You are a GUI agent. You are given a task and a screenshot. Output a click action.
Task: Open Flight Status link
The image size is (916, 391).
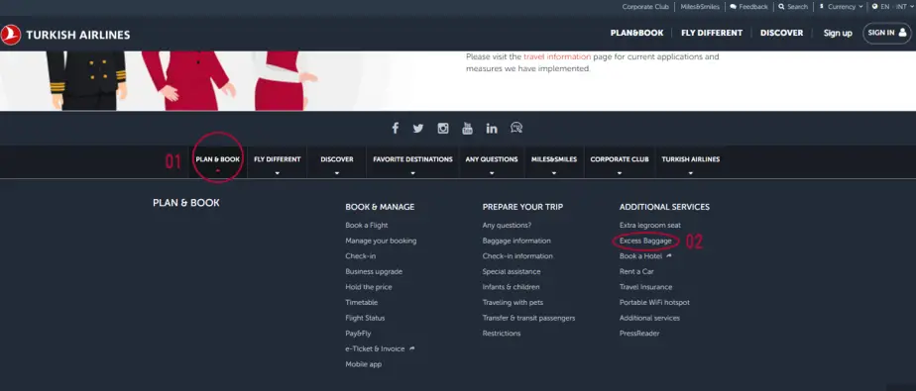(365, 318)
